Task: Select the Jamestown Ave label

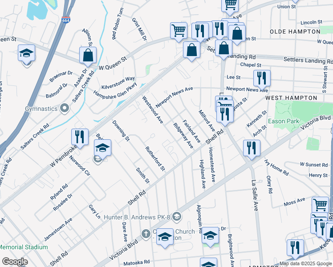Action: 58,230
